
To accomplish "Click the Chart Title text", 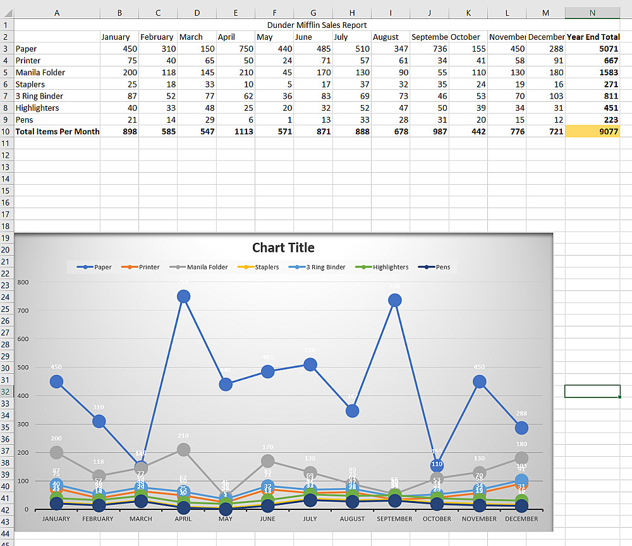I will 283,247.
